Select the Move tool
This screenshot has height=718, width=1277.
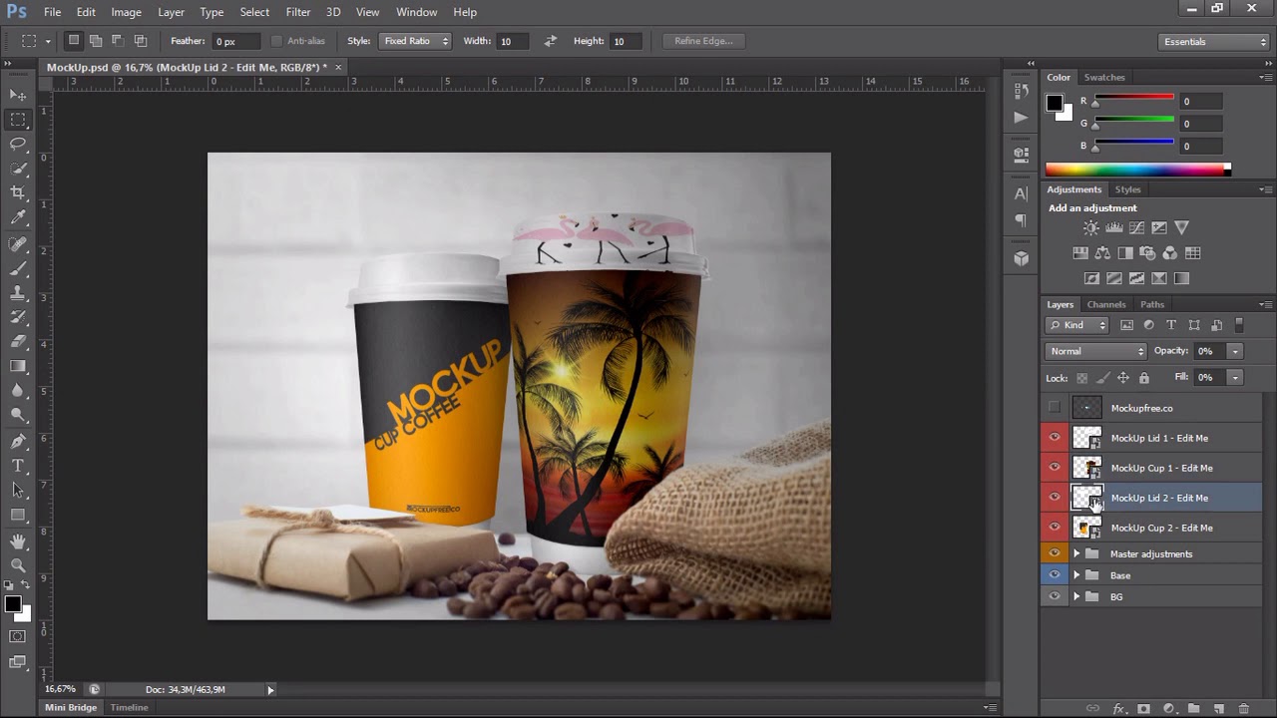[x=18, y=95]
